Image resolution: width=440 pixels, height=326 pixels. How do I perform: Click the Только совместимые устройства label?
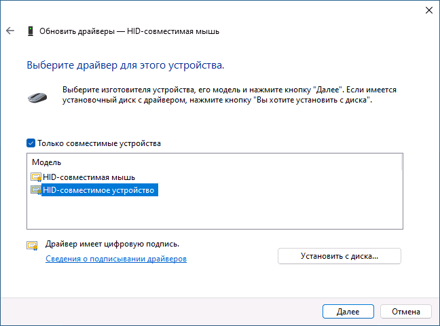point(99,143)
